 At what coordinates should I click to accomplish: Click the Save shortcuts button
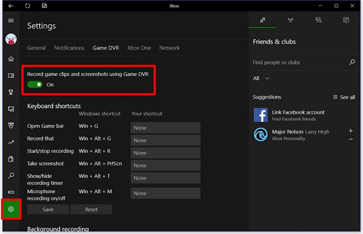pyautogui.click(x=48, y=209)
